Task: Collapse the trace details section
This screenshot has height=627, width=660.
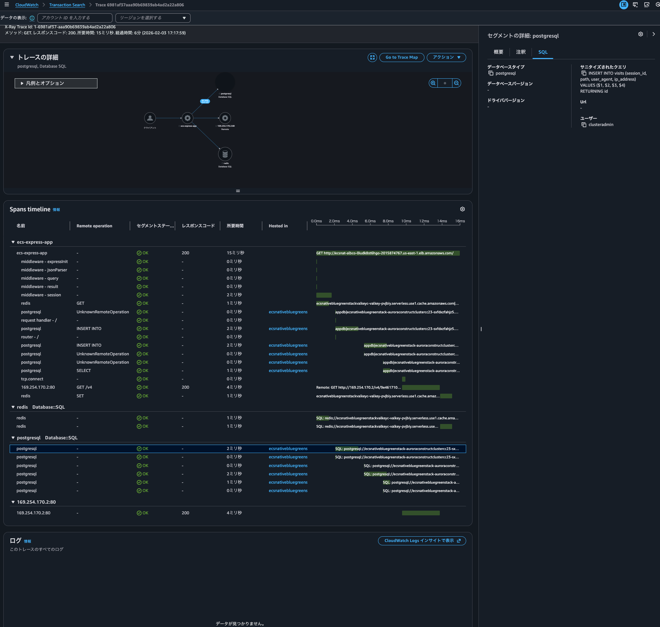Action: pyautogui.click(x=12, y=57)
